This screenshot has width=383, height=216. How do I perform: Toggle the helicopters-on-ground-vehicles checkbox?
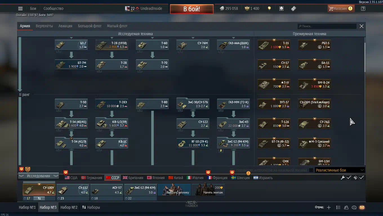(x=311, y=170)
